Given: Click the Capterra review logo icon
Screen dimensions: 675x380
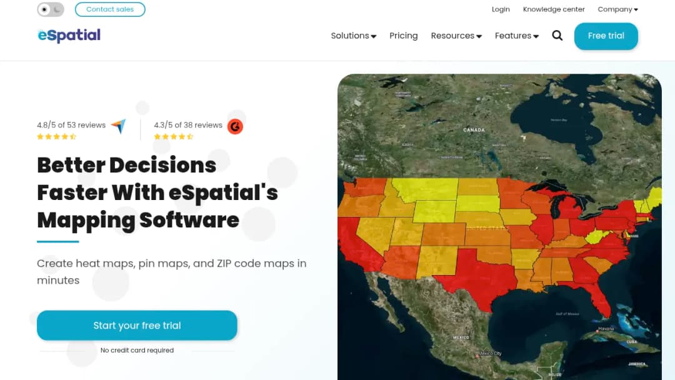Looking at the screenshot, I should click(119, 126).
